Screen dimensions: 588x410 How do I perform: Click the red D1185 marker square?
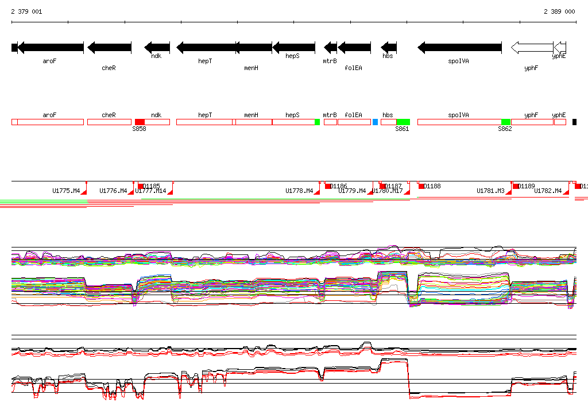coord(141,186)
